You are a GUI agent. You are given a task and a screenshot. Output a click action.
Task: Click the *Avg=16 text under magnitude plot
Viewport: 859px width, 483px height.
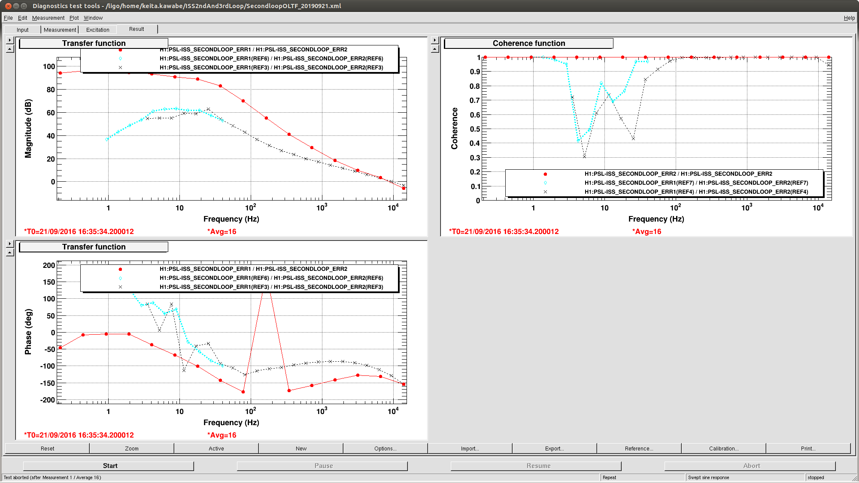[x=222, y=231]
